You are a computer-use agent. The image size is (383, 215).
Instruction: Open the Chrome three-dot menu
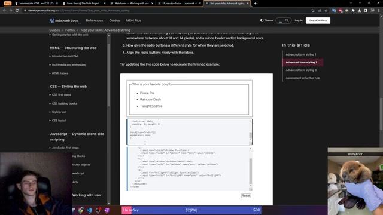(379, 11)
